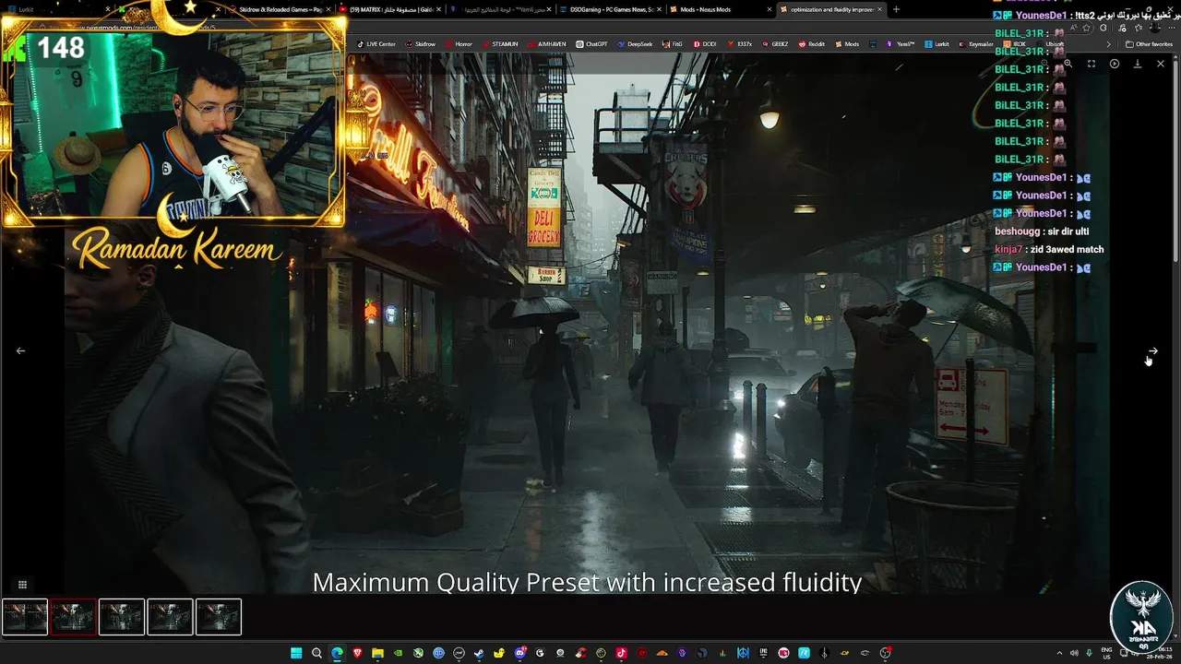Viewport: 1181px width, 664px height.
Task: Open File Explorer from the taskbar
Action: [x=377, y=653]
